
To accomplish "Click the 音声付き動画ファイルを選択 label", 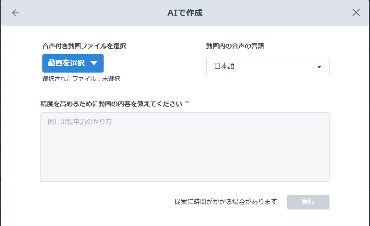I will coord(84,46).
